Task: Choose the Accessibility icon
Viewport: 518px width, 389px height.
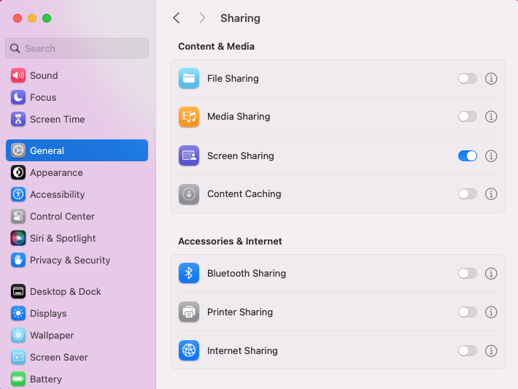Action: pyautogui.click(x=18, y=194)
